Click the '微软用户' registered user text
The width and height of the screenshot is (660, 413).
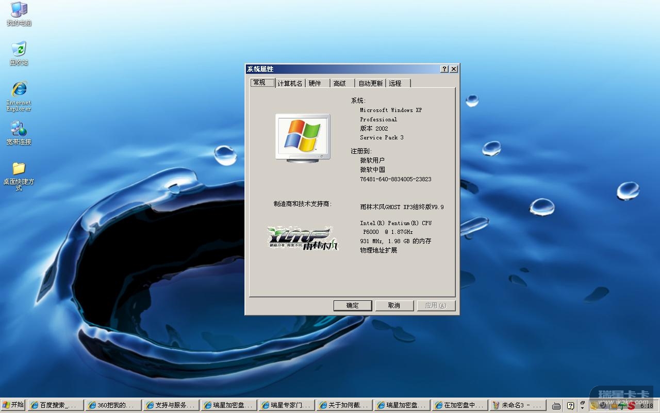point(372,161)
